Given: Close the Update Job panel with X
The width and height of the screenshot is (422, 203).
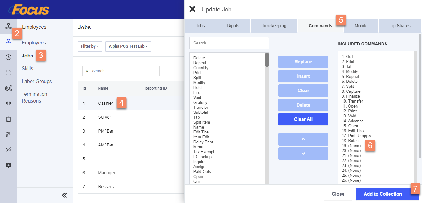Looking at the screenshot, I should pyautogui.click(x=192, y=9).
